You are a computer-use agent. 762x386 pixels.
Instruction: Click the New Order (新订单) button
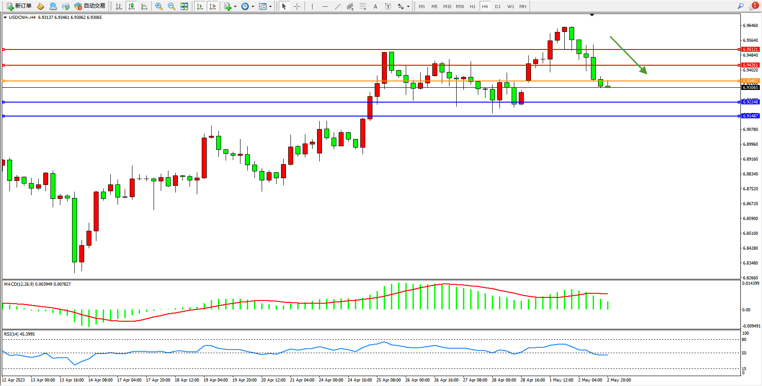pos(19,6)
